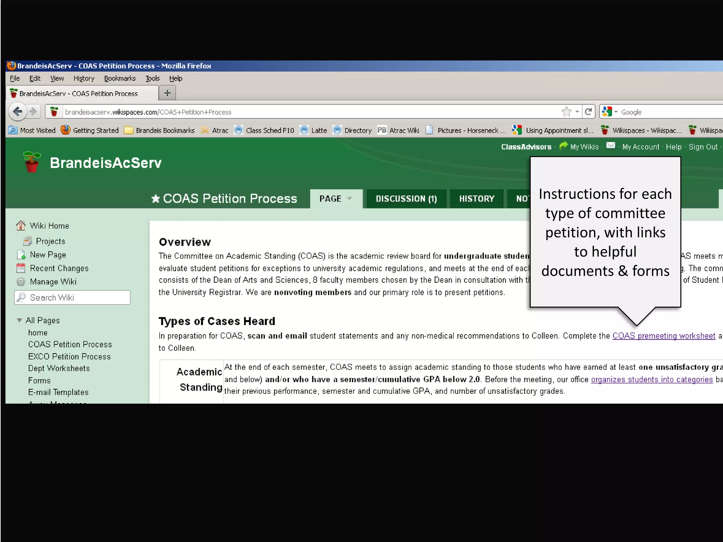
Task: Click the Search Wiki input field
Action: click(x=72, y=297)
